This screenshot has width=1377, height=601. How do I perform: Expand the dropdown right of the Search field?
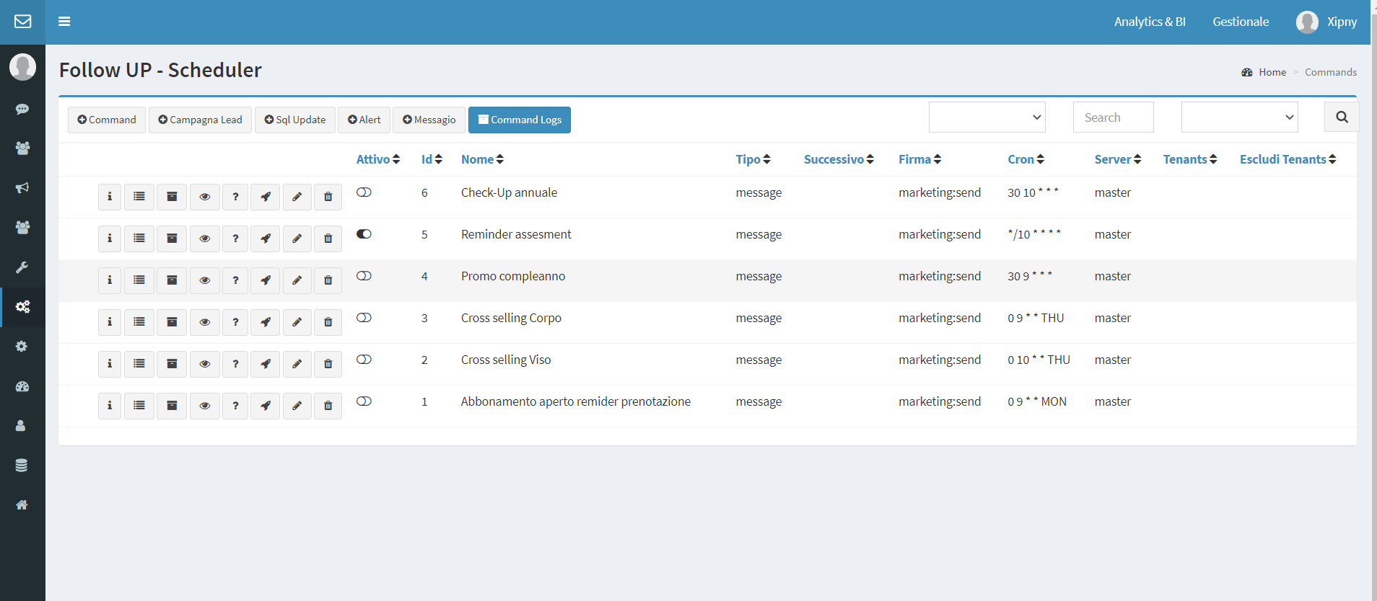point(1240,117)
